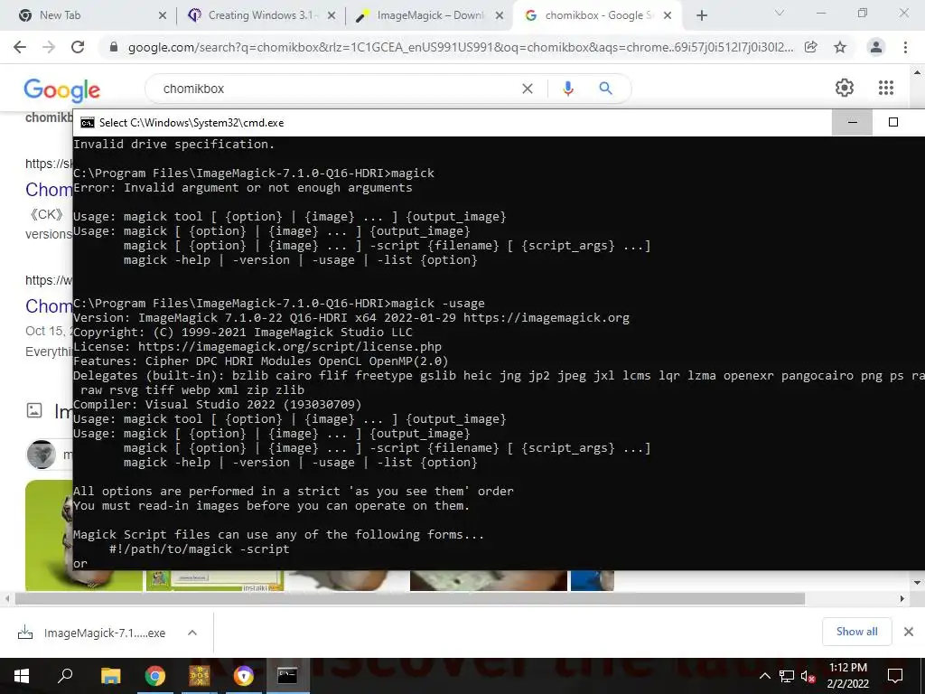This screenshot has width=925, height=694.
Task: Open File Explorer from the taskbar
Action: click(x=110, y=676)
